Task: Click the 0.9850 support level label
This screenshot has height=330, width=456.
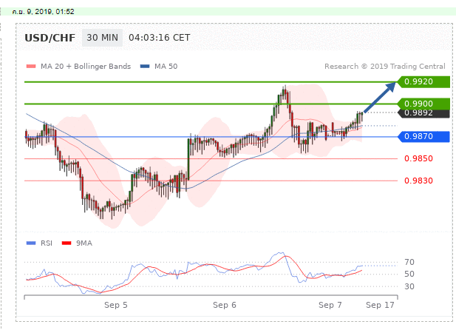Action: pyautogui.click(x=418, y=158)
